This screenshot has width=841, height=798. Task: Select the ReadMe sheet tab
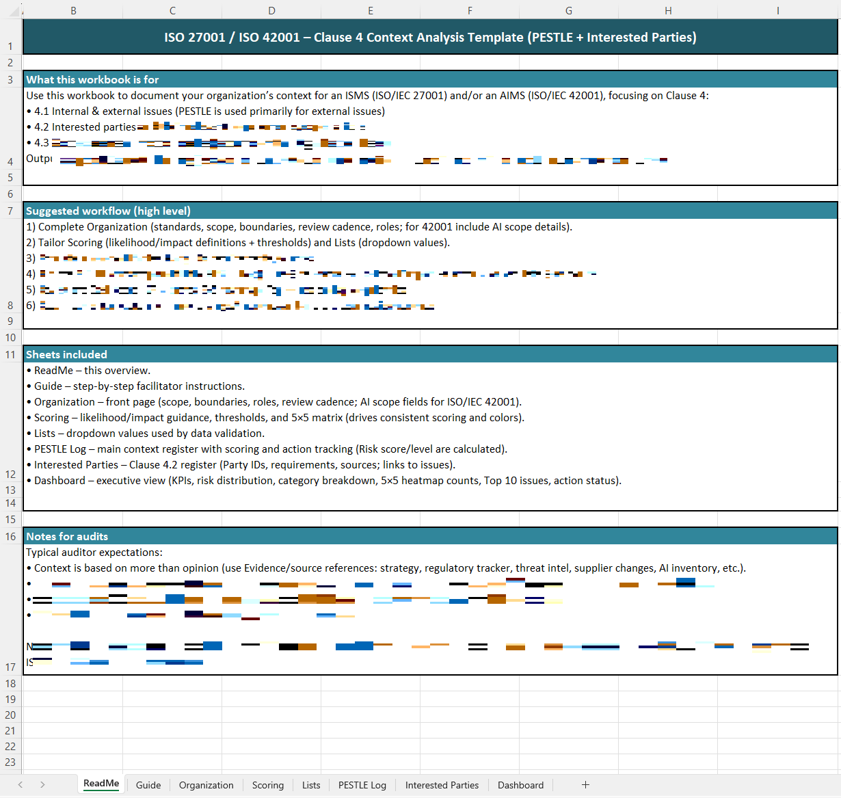101,784
